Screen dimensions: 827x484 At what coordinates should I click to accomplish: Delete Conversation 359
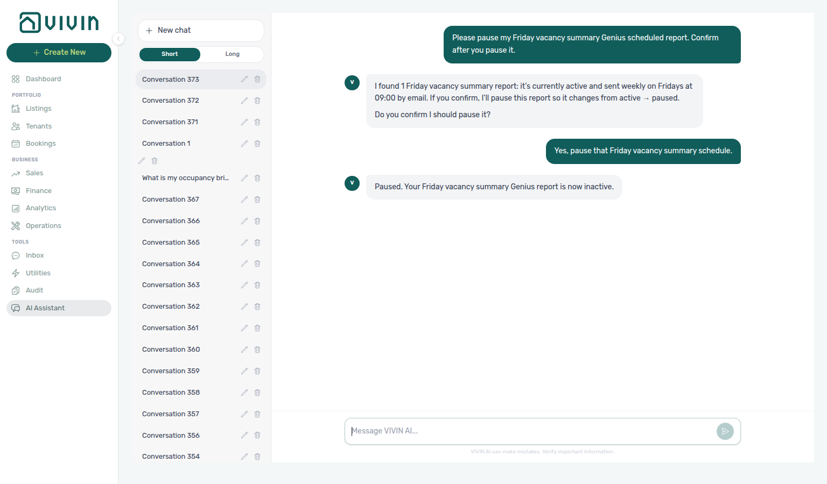(257, 371)
